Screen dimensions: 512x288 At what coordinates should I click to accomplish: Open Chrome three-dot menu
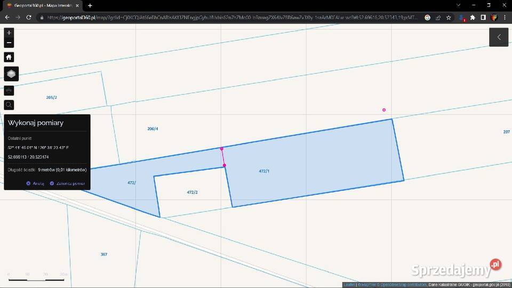tap(505, 17)
